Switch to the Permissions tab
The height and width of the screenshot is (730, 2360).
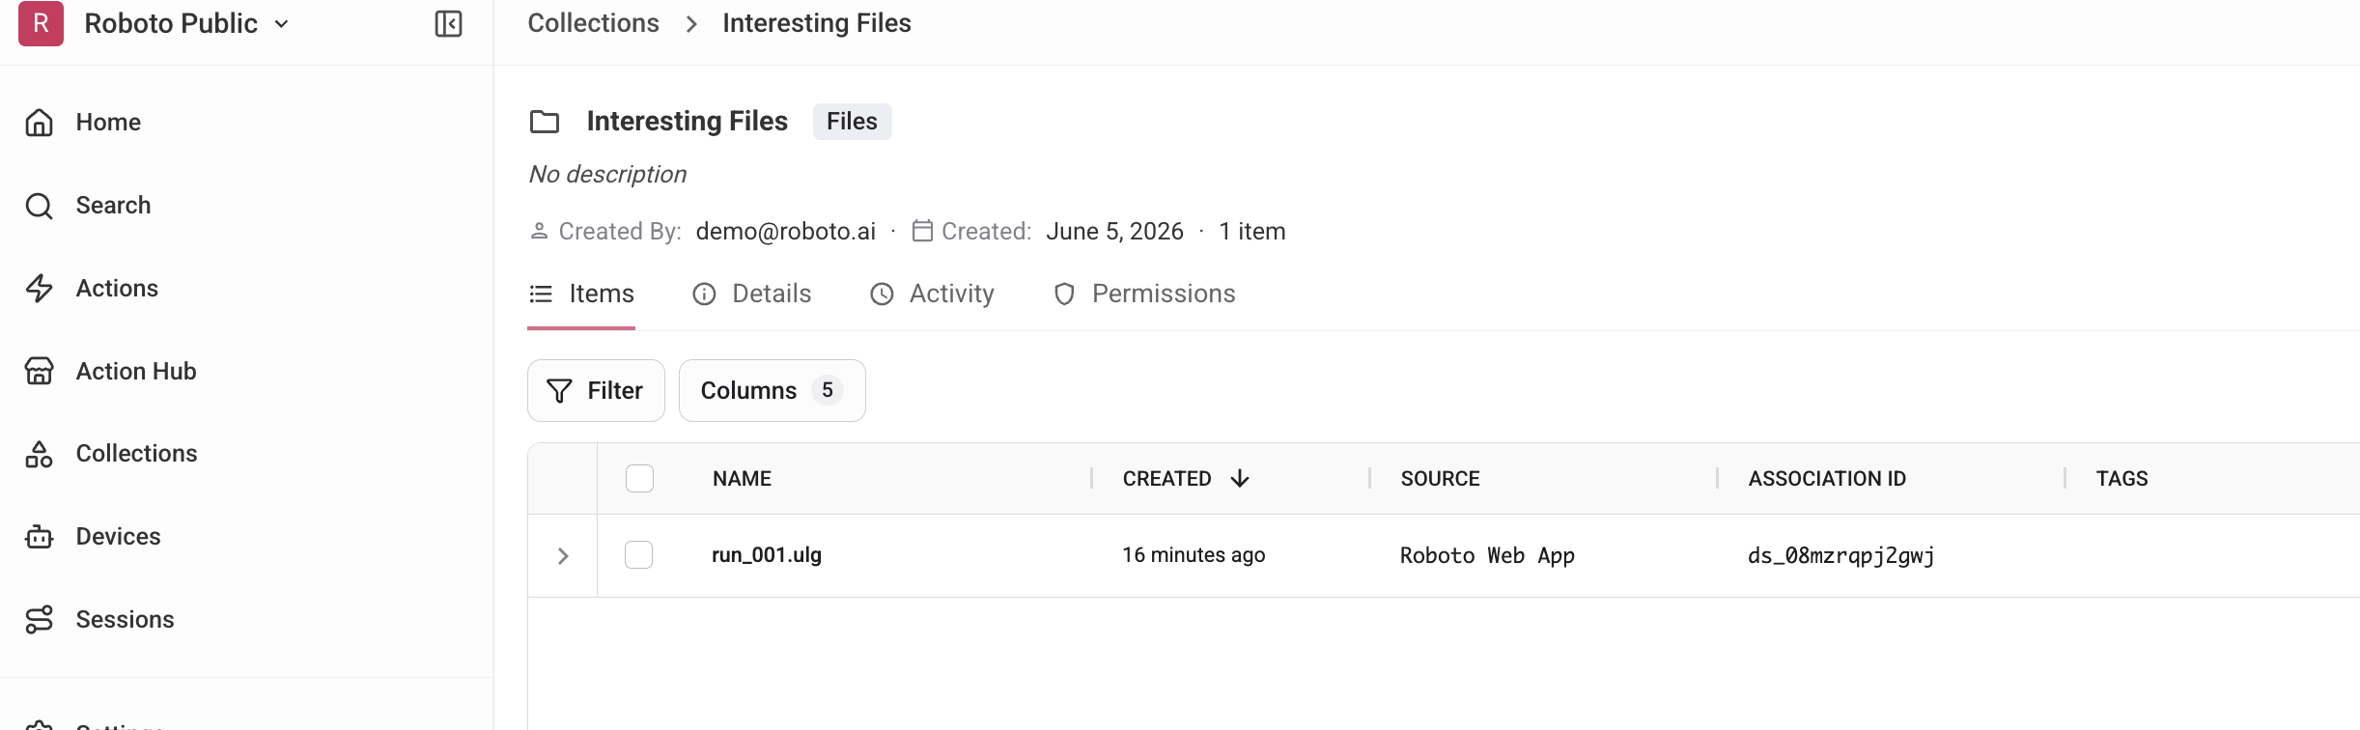pyautogui.click(x=1144, y=294)
